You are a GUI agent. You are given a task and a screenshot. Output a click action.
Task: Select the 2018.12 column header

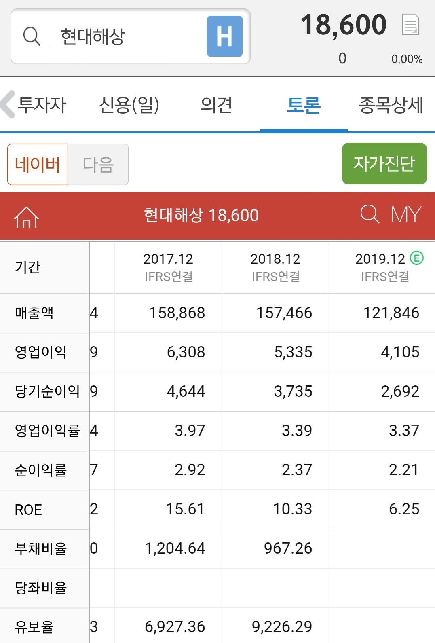tap(275, 267)
